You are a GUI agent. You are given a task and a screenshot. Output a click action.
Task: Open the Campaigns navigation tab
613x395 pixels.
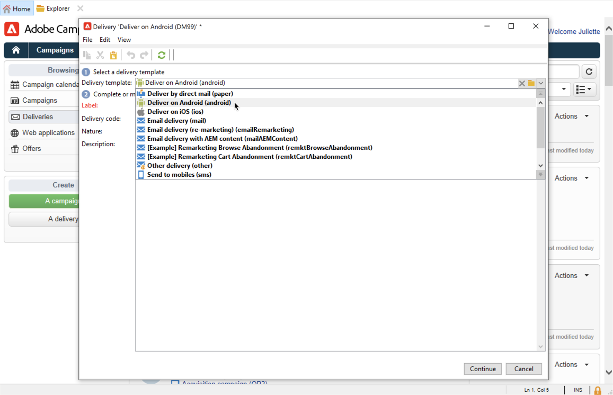(x=55, y=50)
